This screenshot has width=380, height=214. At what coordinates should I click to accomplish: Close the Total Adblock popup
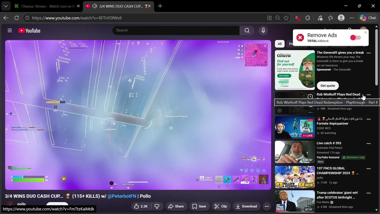click(x=366, y=32)
